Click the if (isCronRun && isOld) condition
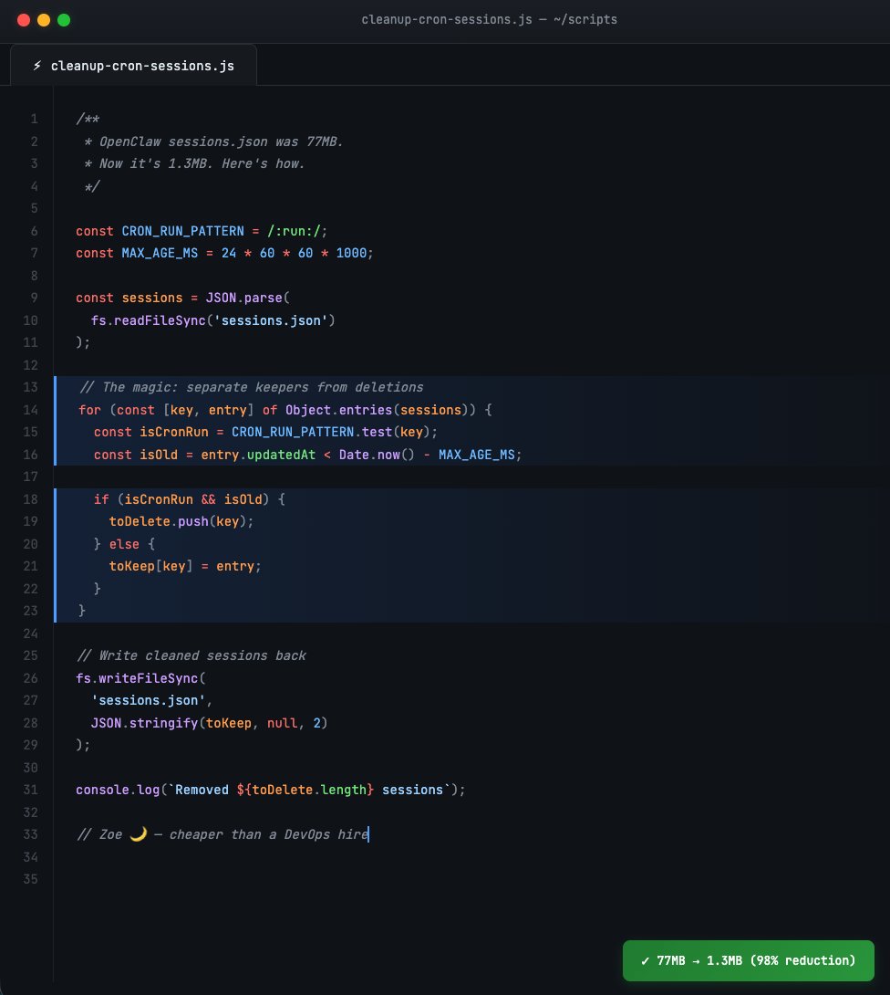This screenshot has width=890, height=995. (189, 499)
